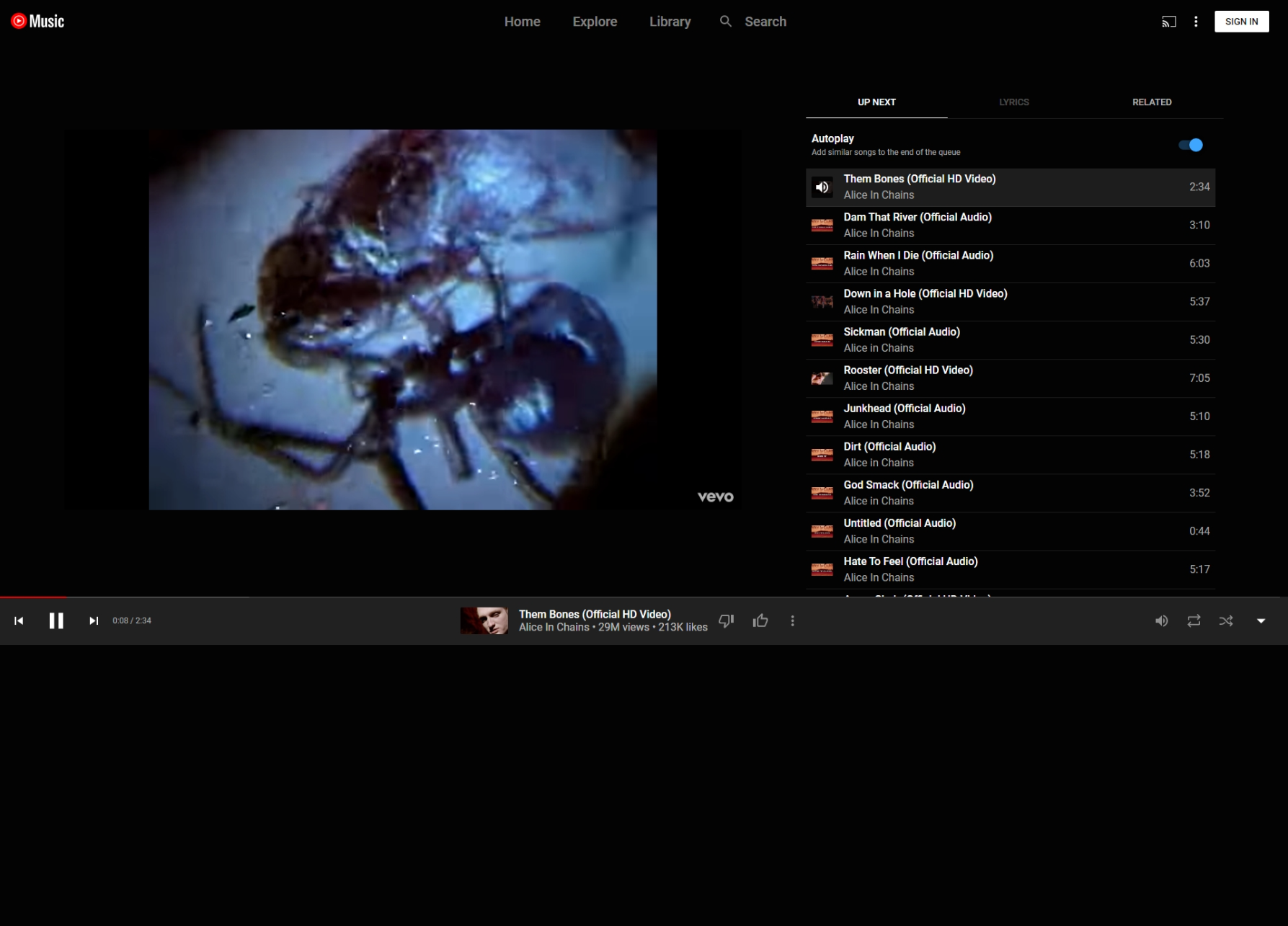
Task: Click the Junkhead album thumbnail
Action: click(x=822, y=417)
